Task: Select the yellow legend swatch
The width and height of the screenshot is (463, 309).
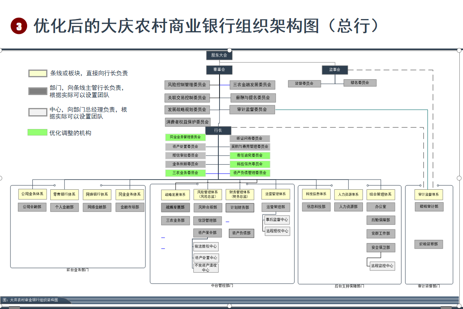Action: click(x=38, y=73)
